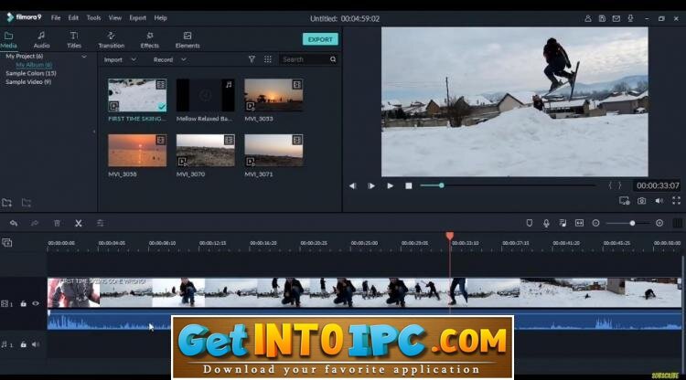This screenshot has width=686, height=380.
Task: Select the MVI_3071 thumbnail
Action: (273, 150)
